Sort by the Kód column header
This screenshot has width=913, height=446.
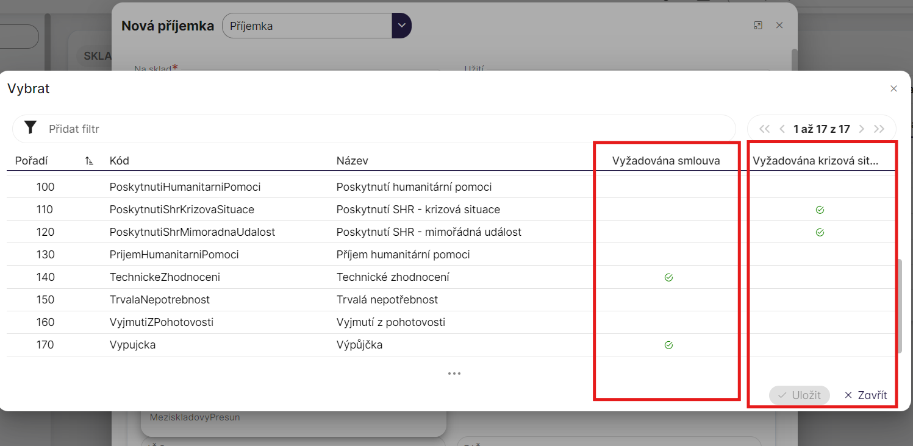pyautogui.click(x=120, y=161)
